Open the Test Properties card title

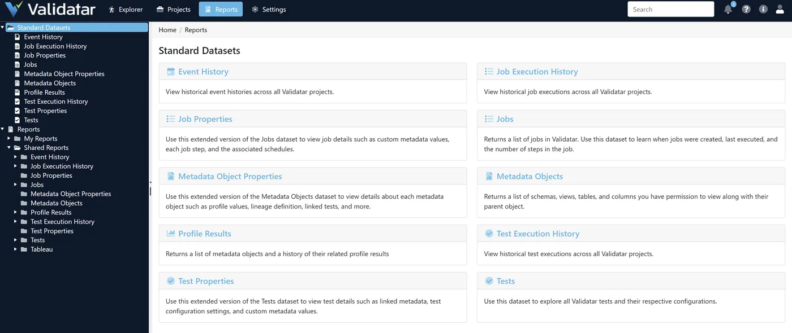(x=206, y=281)
